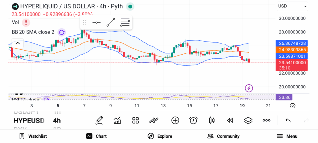Image resolution: width=318 pixels, height=143 pixels.
Task: Click the Vol indicator label
Action: (x=16, y=22)
